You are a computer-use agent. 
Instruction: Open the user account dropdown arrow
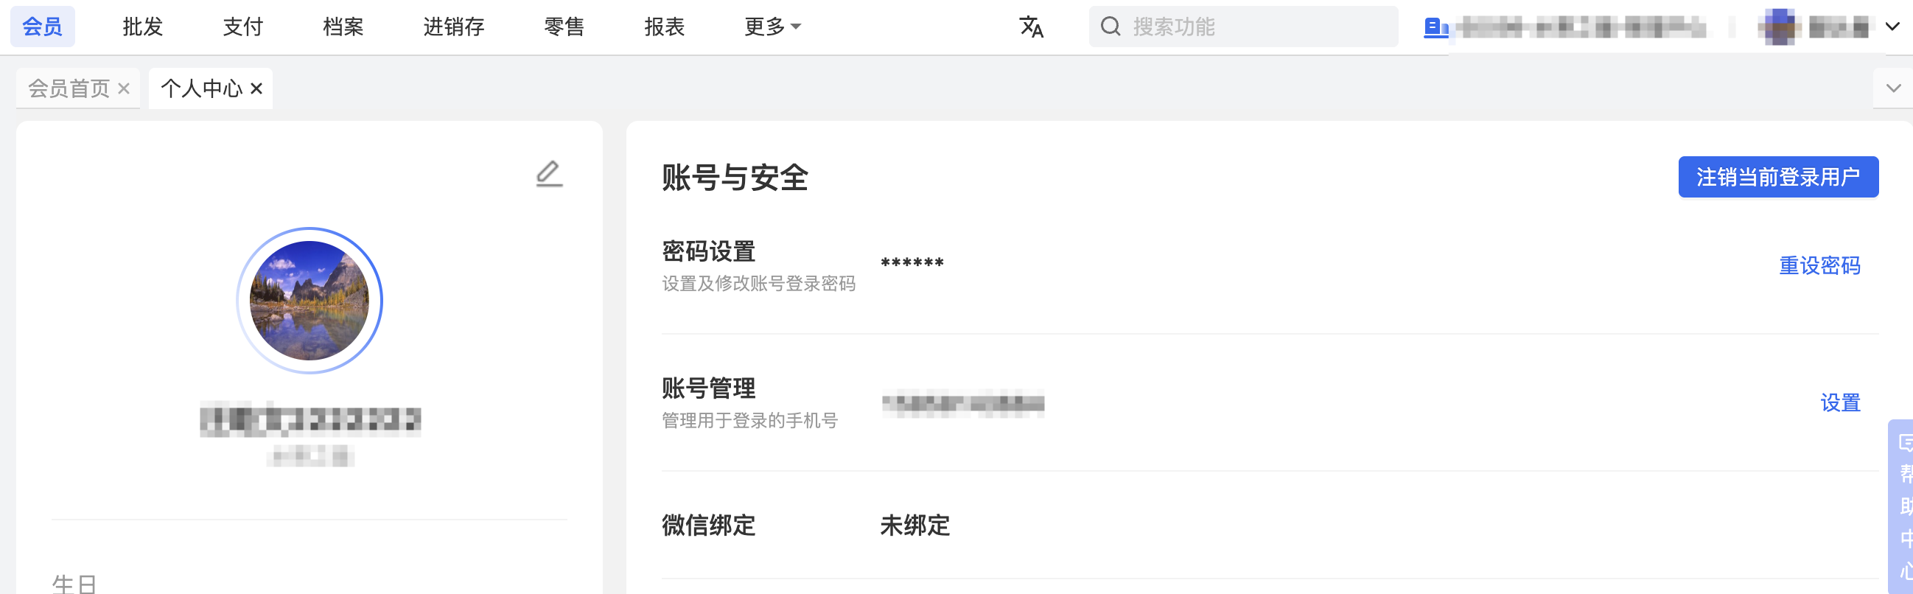click(x=1893, y=27)
